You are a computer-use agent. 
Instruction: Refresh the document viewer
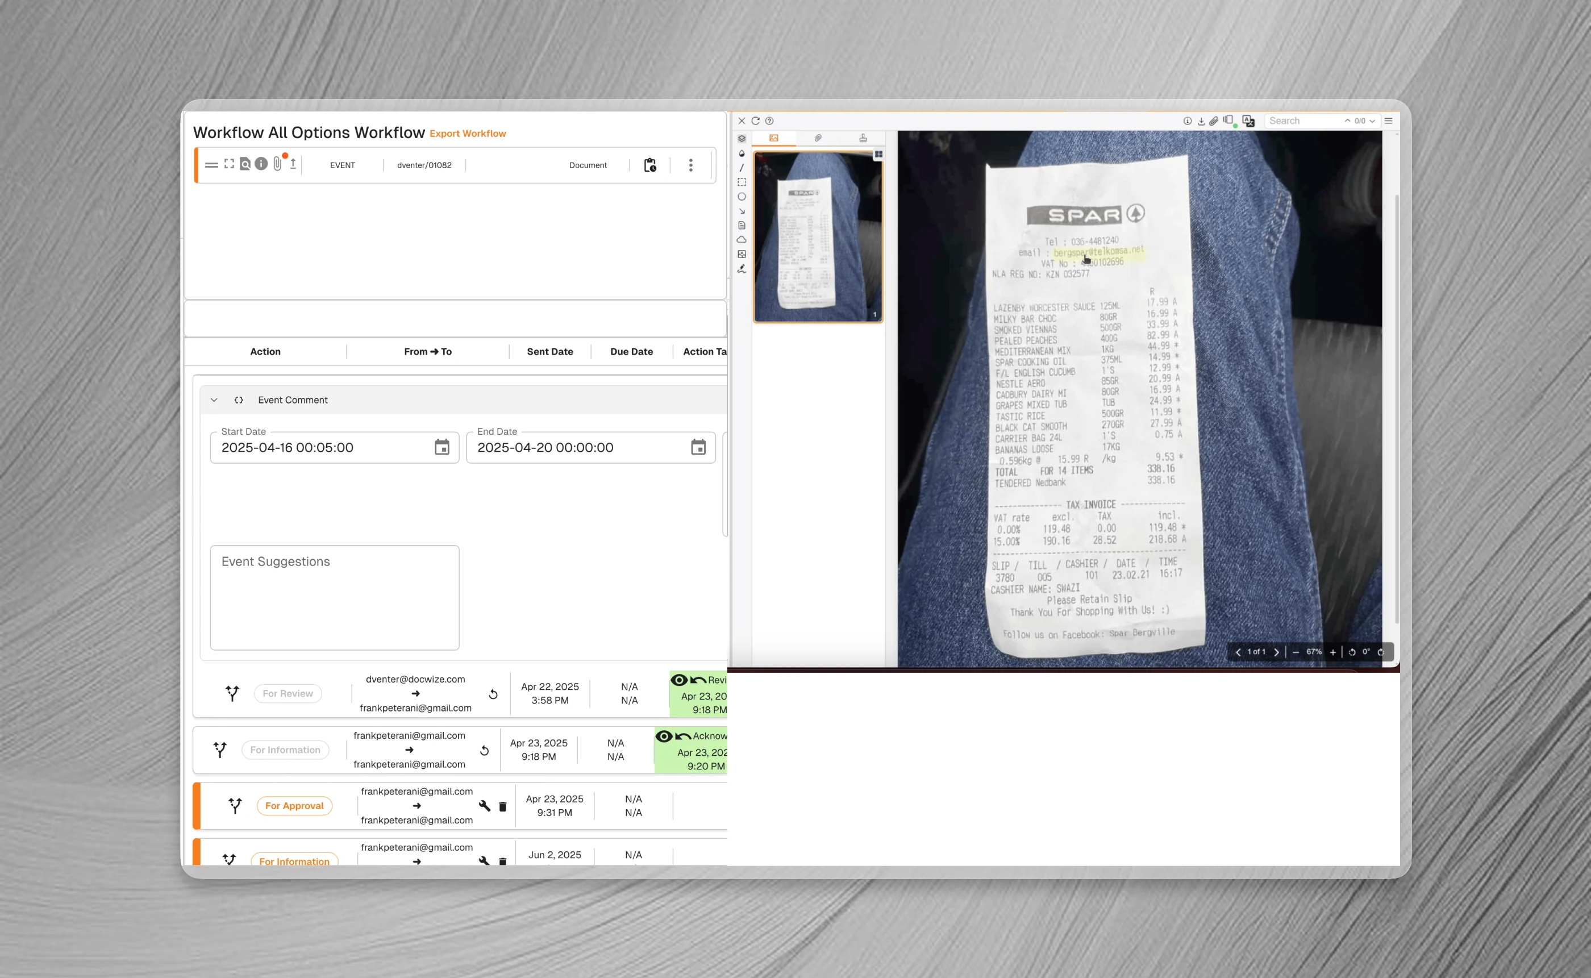click(755, 121)
